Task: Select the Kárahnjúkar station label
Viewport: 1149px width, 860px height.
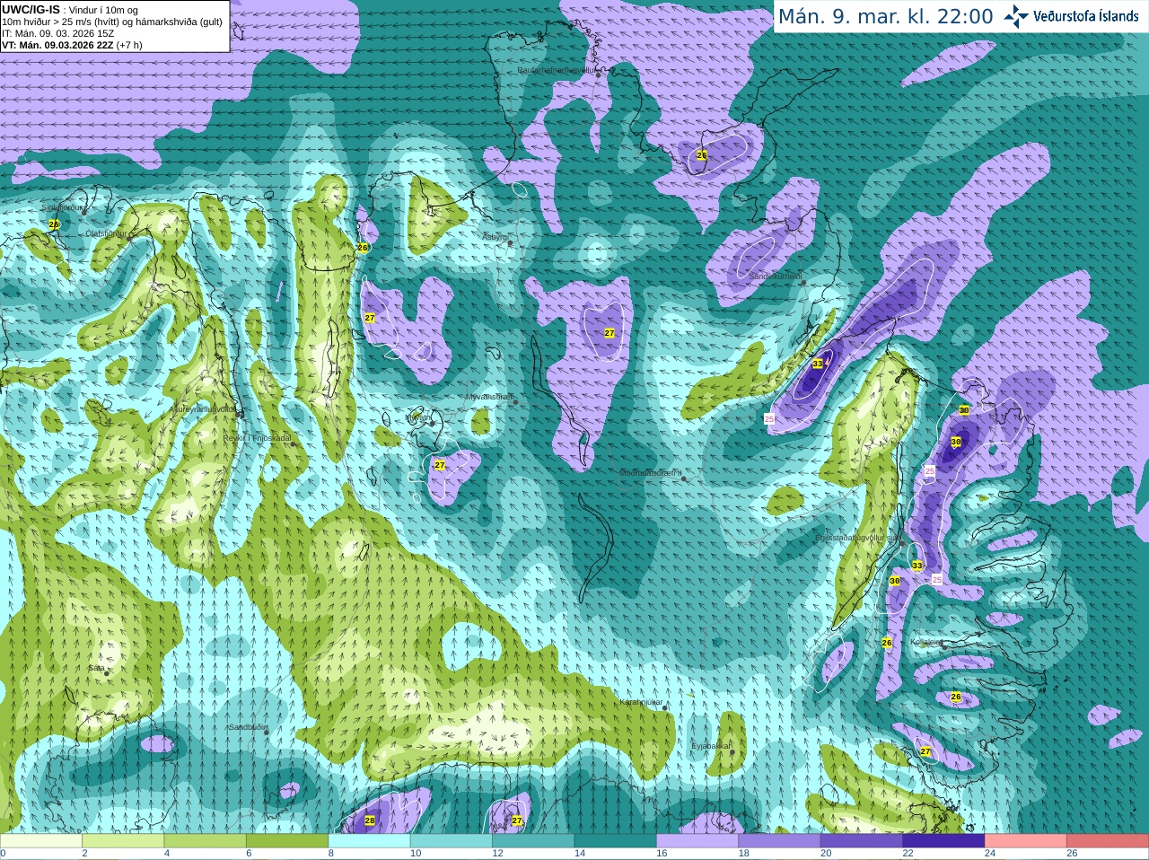Action: coord(641,702)
